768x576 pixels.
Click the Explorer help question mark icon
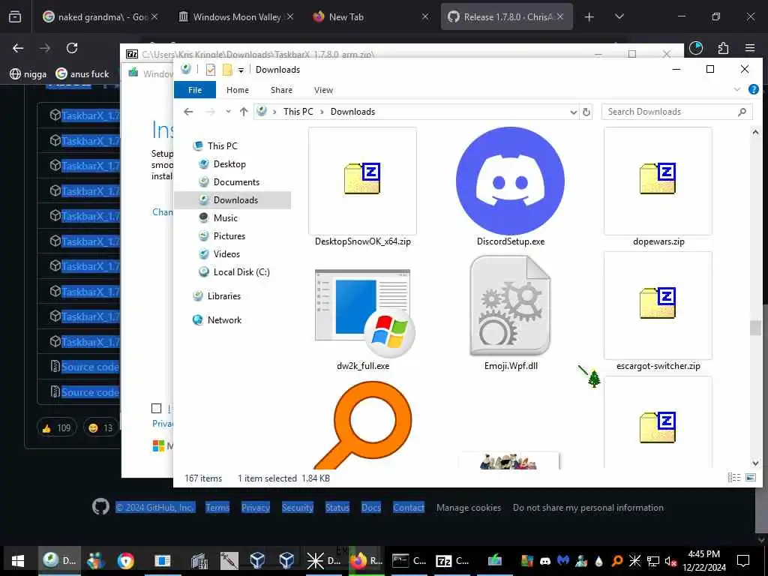tap(753, 90)
